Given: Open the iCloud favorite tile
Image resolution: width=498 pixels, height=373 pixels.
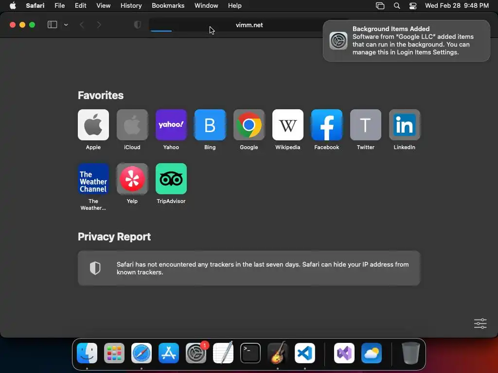Looking at the screenshot, I should [x=132, y=125].
